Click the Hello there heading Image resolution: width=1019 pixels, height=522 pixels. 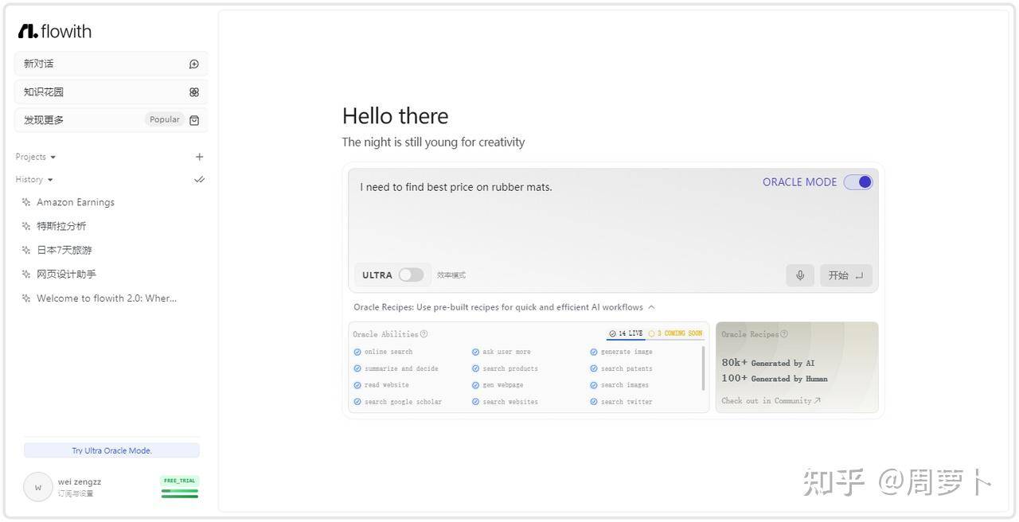(396, 116)
